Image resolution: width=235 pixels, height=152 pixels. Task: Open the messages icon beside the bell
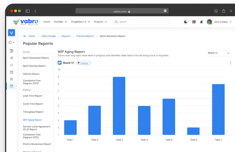click(194, 22)
